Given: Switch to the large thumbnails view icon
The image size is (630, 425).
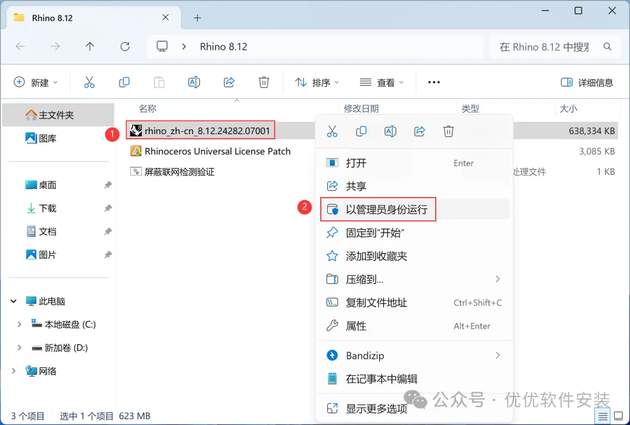Looking at the screenshot, I should point(619,416).
